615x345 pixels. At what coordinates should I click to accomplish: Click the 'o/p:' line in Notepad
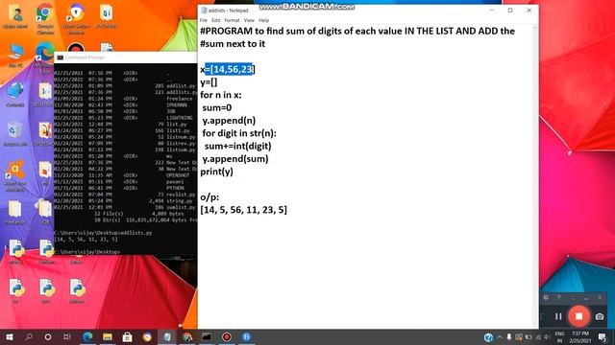pyautogui.click(x=209, y=197)
